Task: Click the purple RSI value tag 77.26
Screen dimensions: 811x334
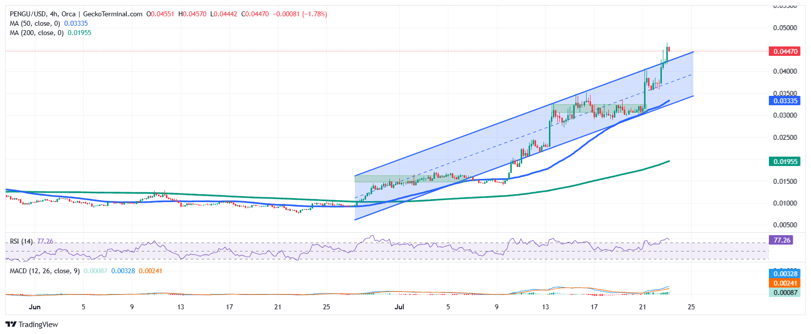Action: pos(781,240)
